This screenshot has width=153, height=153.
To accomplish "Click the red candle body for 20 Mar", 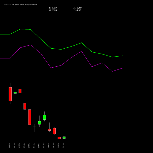I will (54, 131).
